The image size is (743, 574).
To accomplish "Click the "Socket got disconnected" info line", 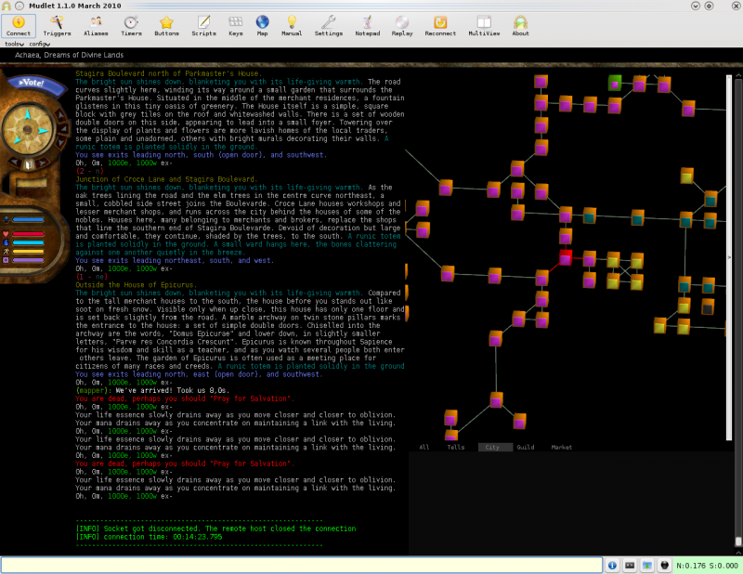I will click(215, 528).
